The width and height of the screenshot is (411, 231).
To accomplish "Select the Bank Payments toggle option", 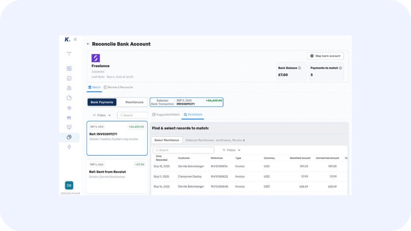I will [102, 102].
